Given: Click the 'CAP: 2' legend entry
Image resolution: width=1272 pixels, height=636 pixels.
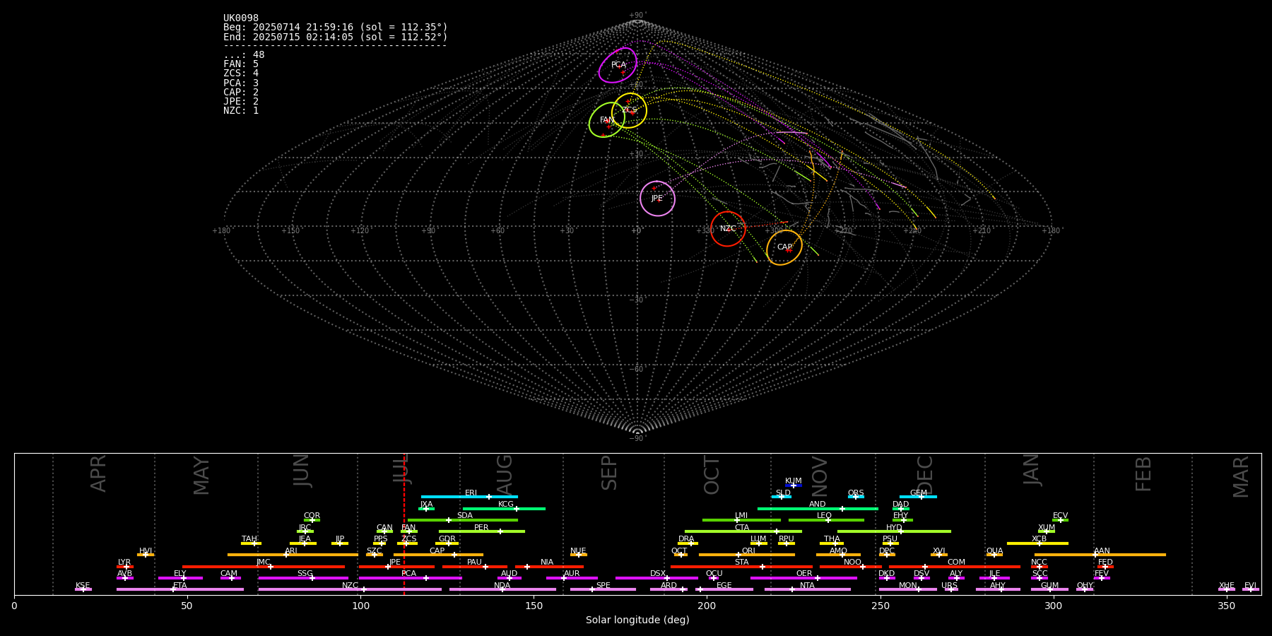Looking at the screenshot, I should point(241,93).
